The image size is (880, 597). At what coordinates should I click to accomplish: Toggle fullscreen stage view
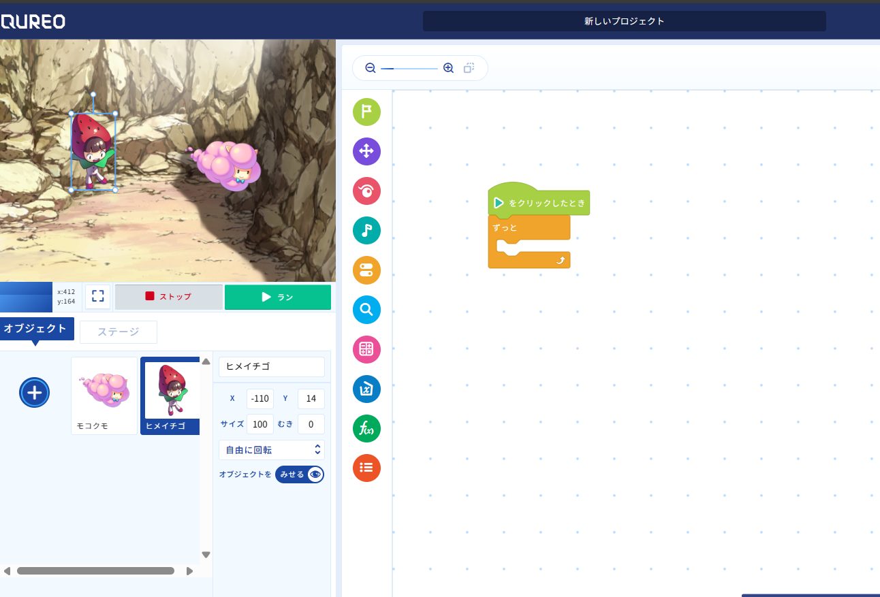click(x=98, y=296)
